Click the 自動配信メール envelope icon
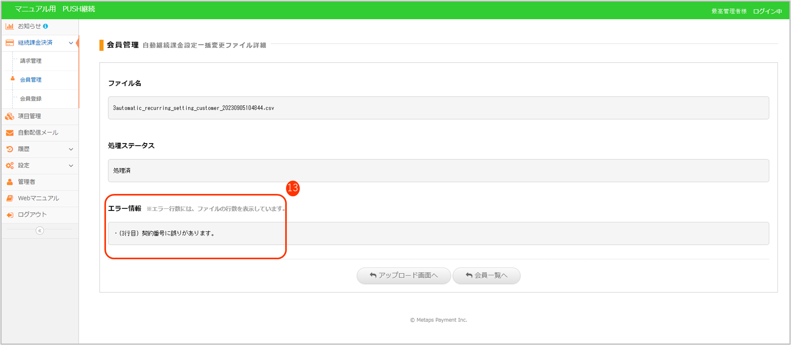This screenshot has height=345, width=791. pos(9,133)
